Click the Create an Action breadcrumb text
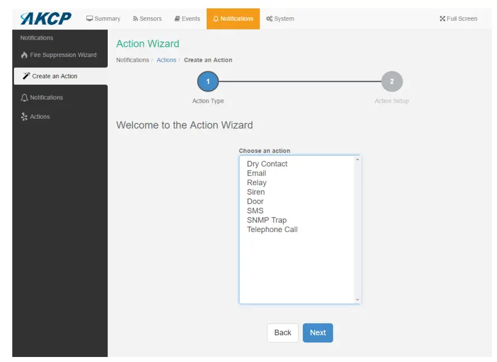Screen dimensions: 497x362 [208, 60]
